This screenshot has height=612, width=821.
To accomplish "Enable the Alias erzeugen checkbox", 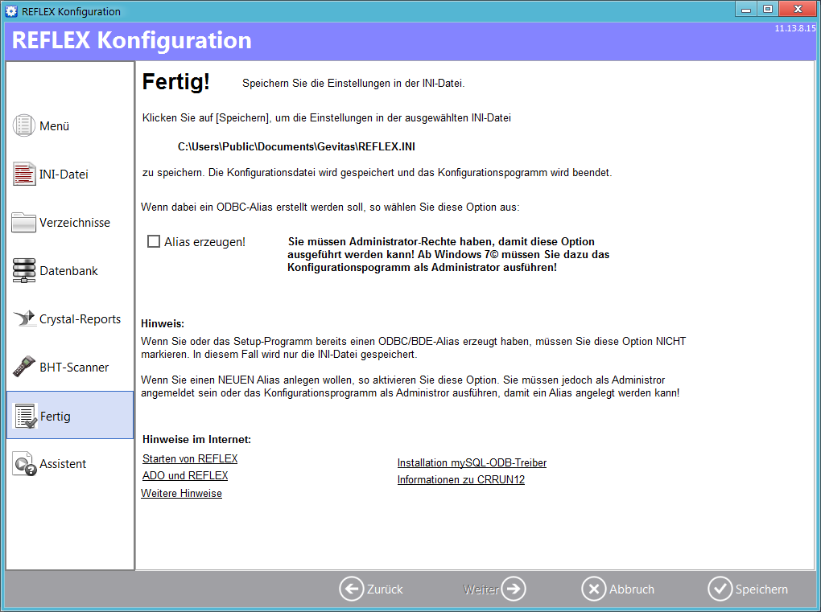I will coord(154,241).
